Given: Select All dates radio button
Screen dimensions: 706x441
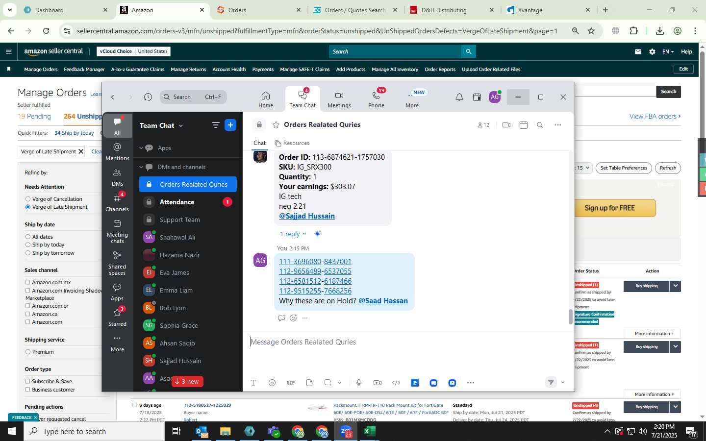Looking at the screenshot, I should point(28,237).
